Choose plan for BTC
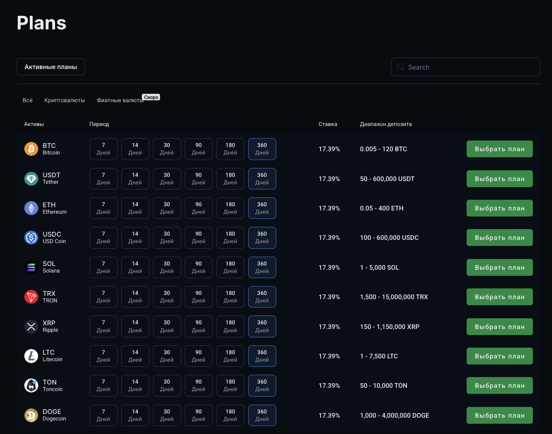The width and height of the screenshot is (552, 434). 500,149
